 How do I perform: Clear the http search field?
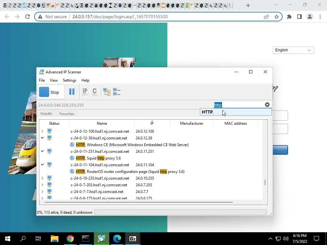[x=267, y=105]
